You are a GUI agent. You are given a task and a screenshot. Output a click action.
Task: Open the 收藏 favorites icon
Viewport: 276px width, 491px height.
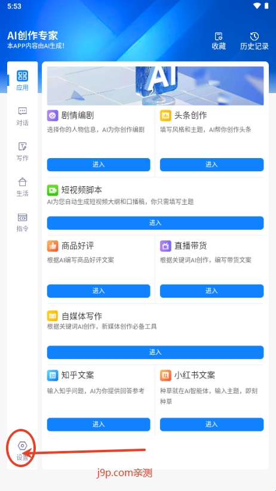219,36
